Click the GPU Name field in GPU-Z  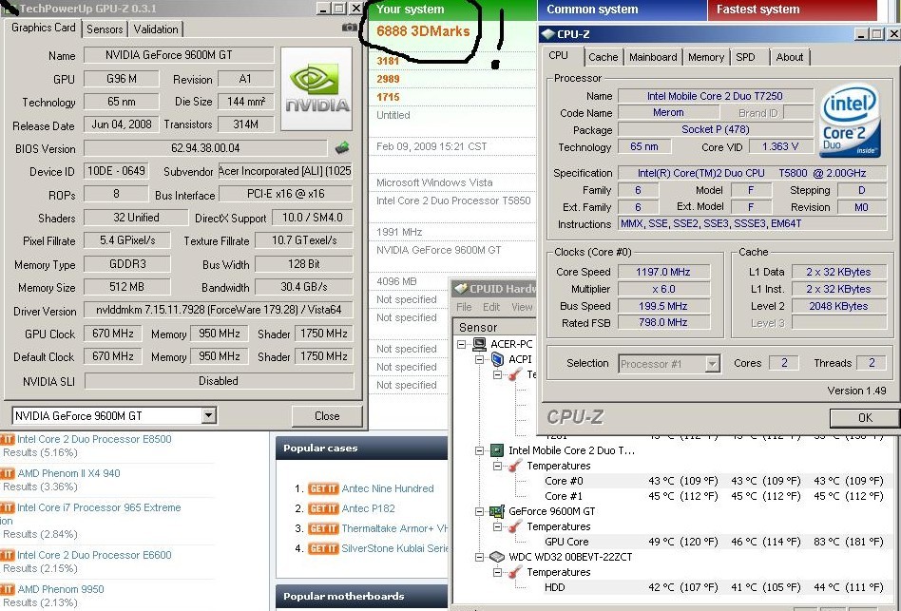point(179,55)
